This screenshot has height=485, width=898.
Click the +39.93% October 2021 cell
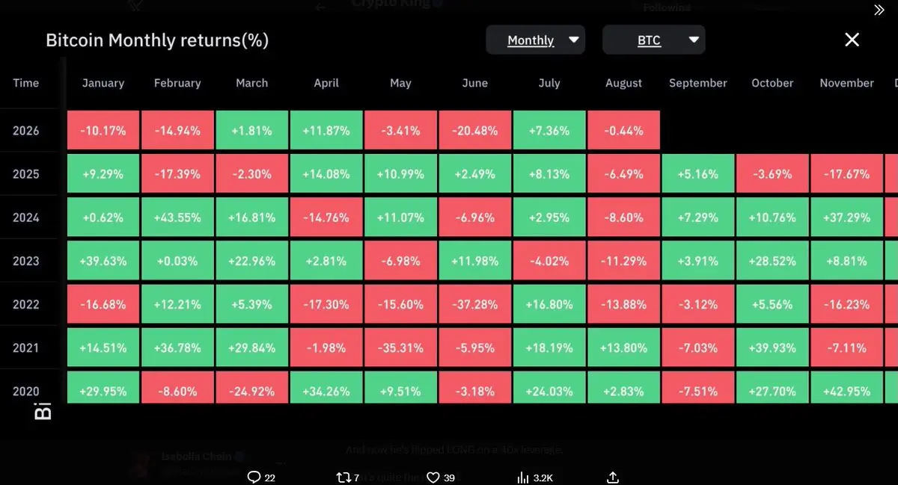coord(772,347)
